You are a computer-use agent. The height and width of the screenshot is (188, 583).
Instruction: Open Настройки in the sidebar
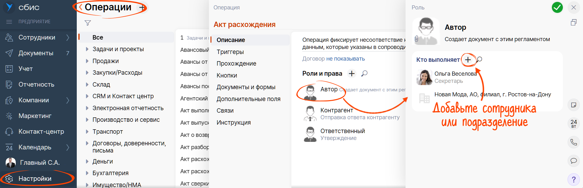[x=35, y=179]
